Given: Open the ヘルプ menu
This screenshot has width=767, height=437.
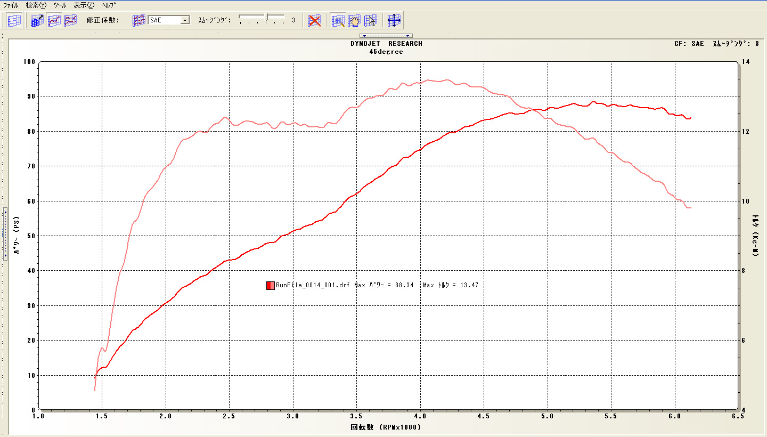Looking at the screenshot, I should (109, 5).
